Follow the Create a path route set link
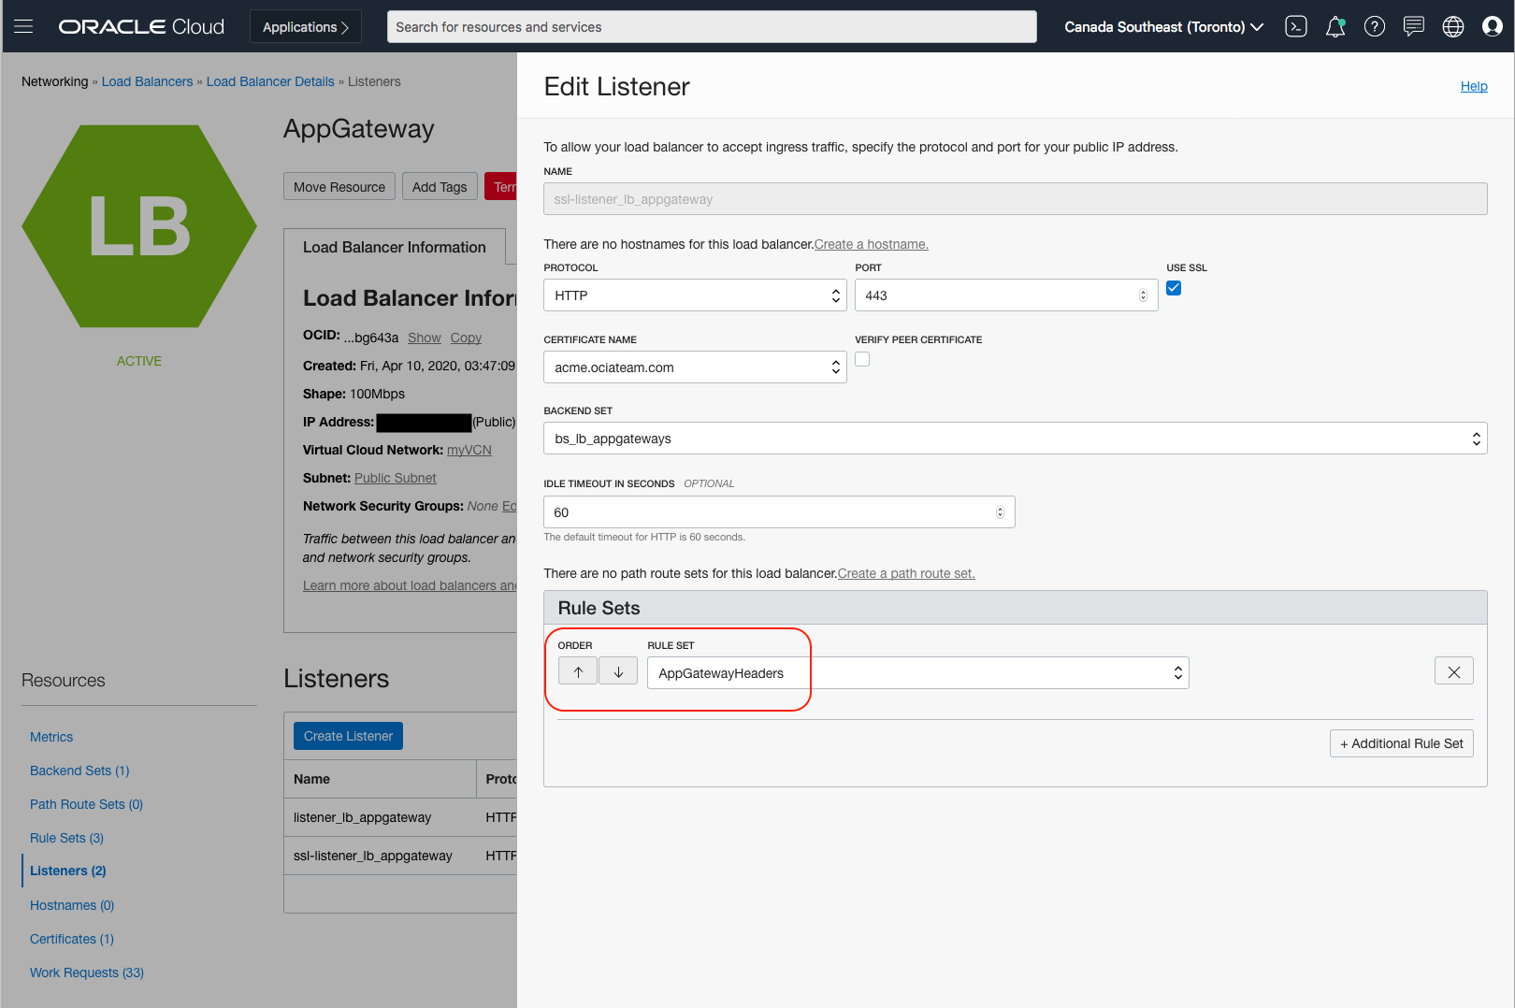1515x1008 pixels. tap(906, 573)
